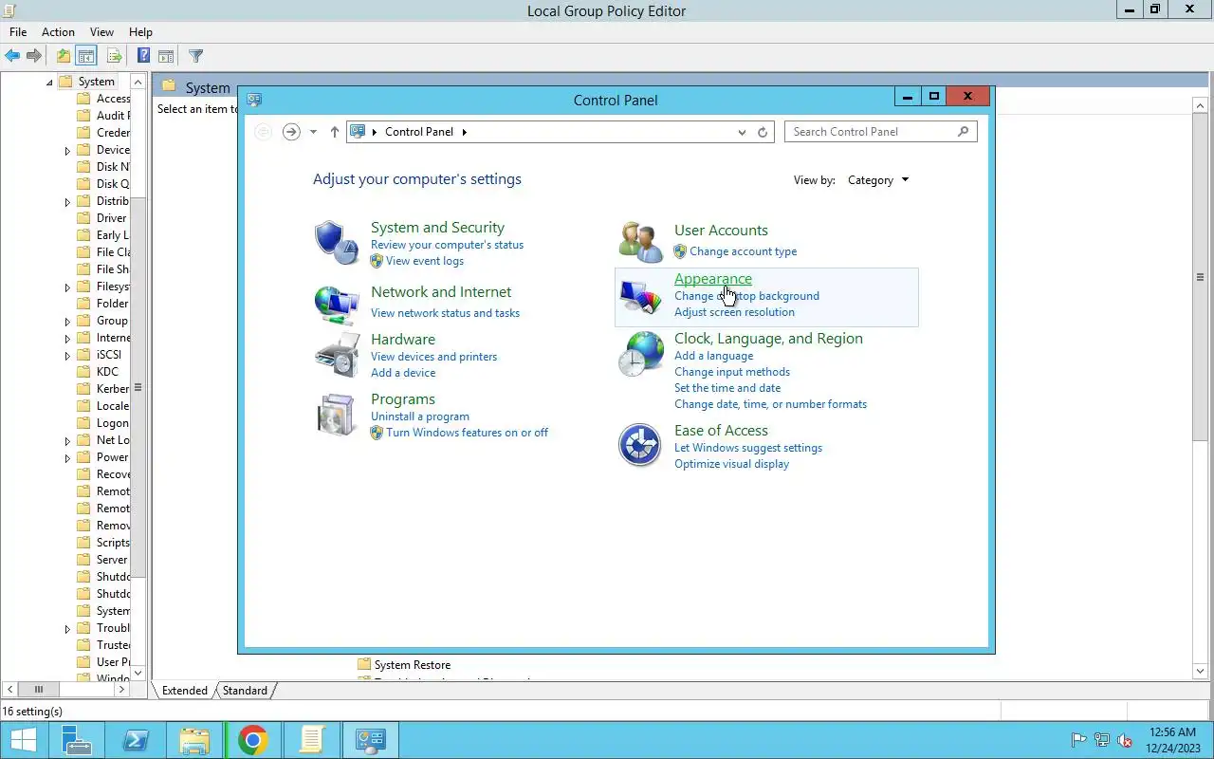Click Uninstall a program link

pos(420,417)
